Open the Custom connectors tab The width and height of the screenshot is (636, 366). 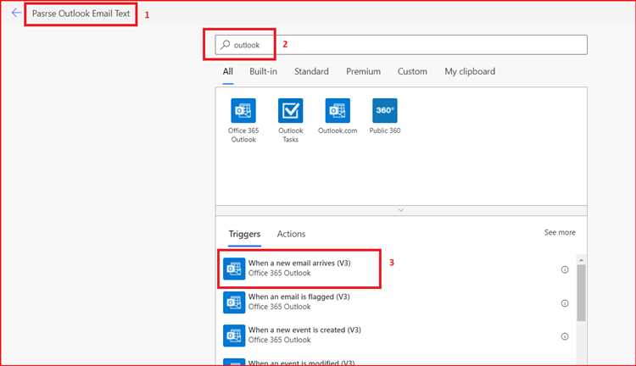(412, 71)
